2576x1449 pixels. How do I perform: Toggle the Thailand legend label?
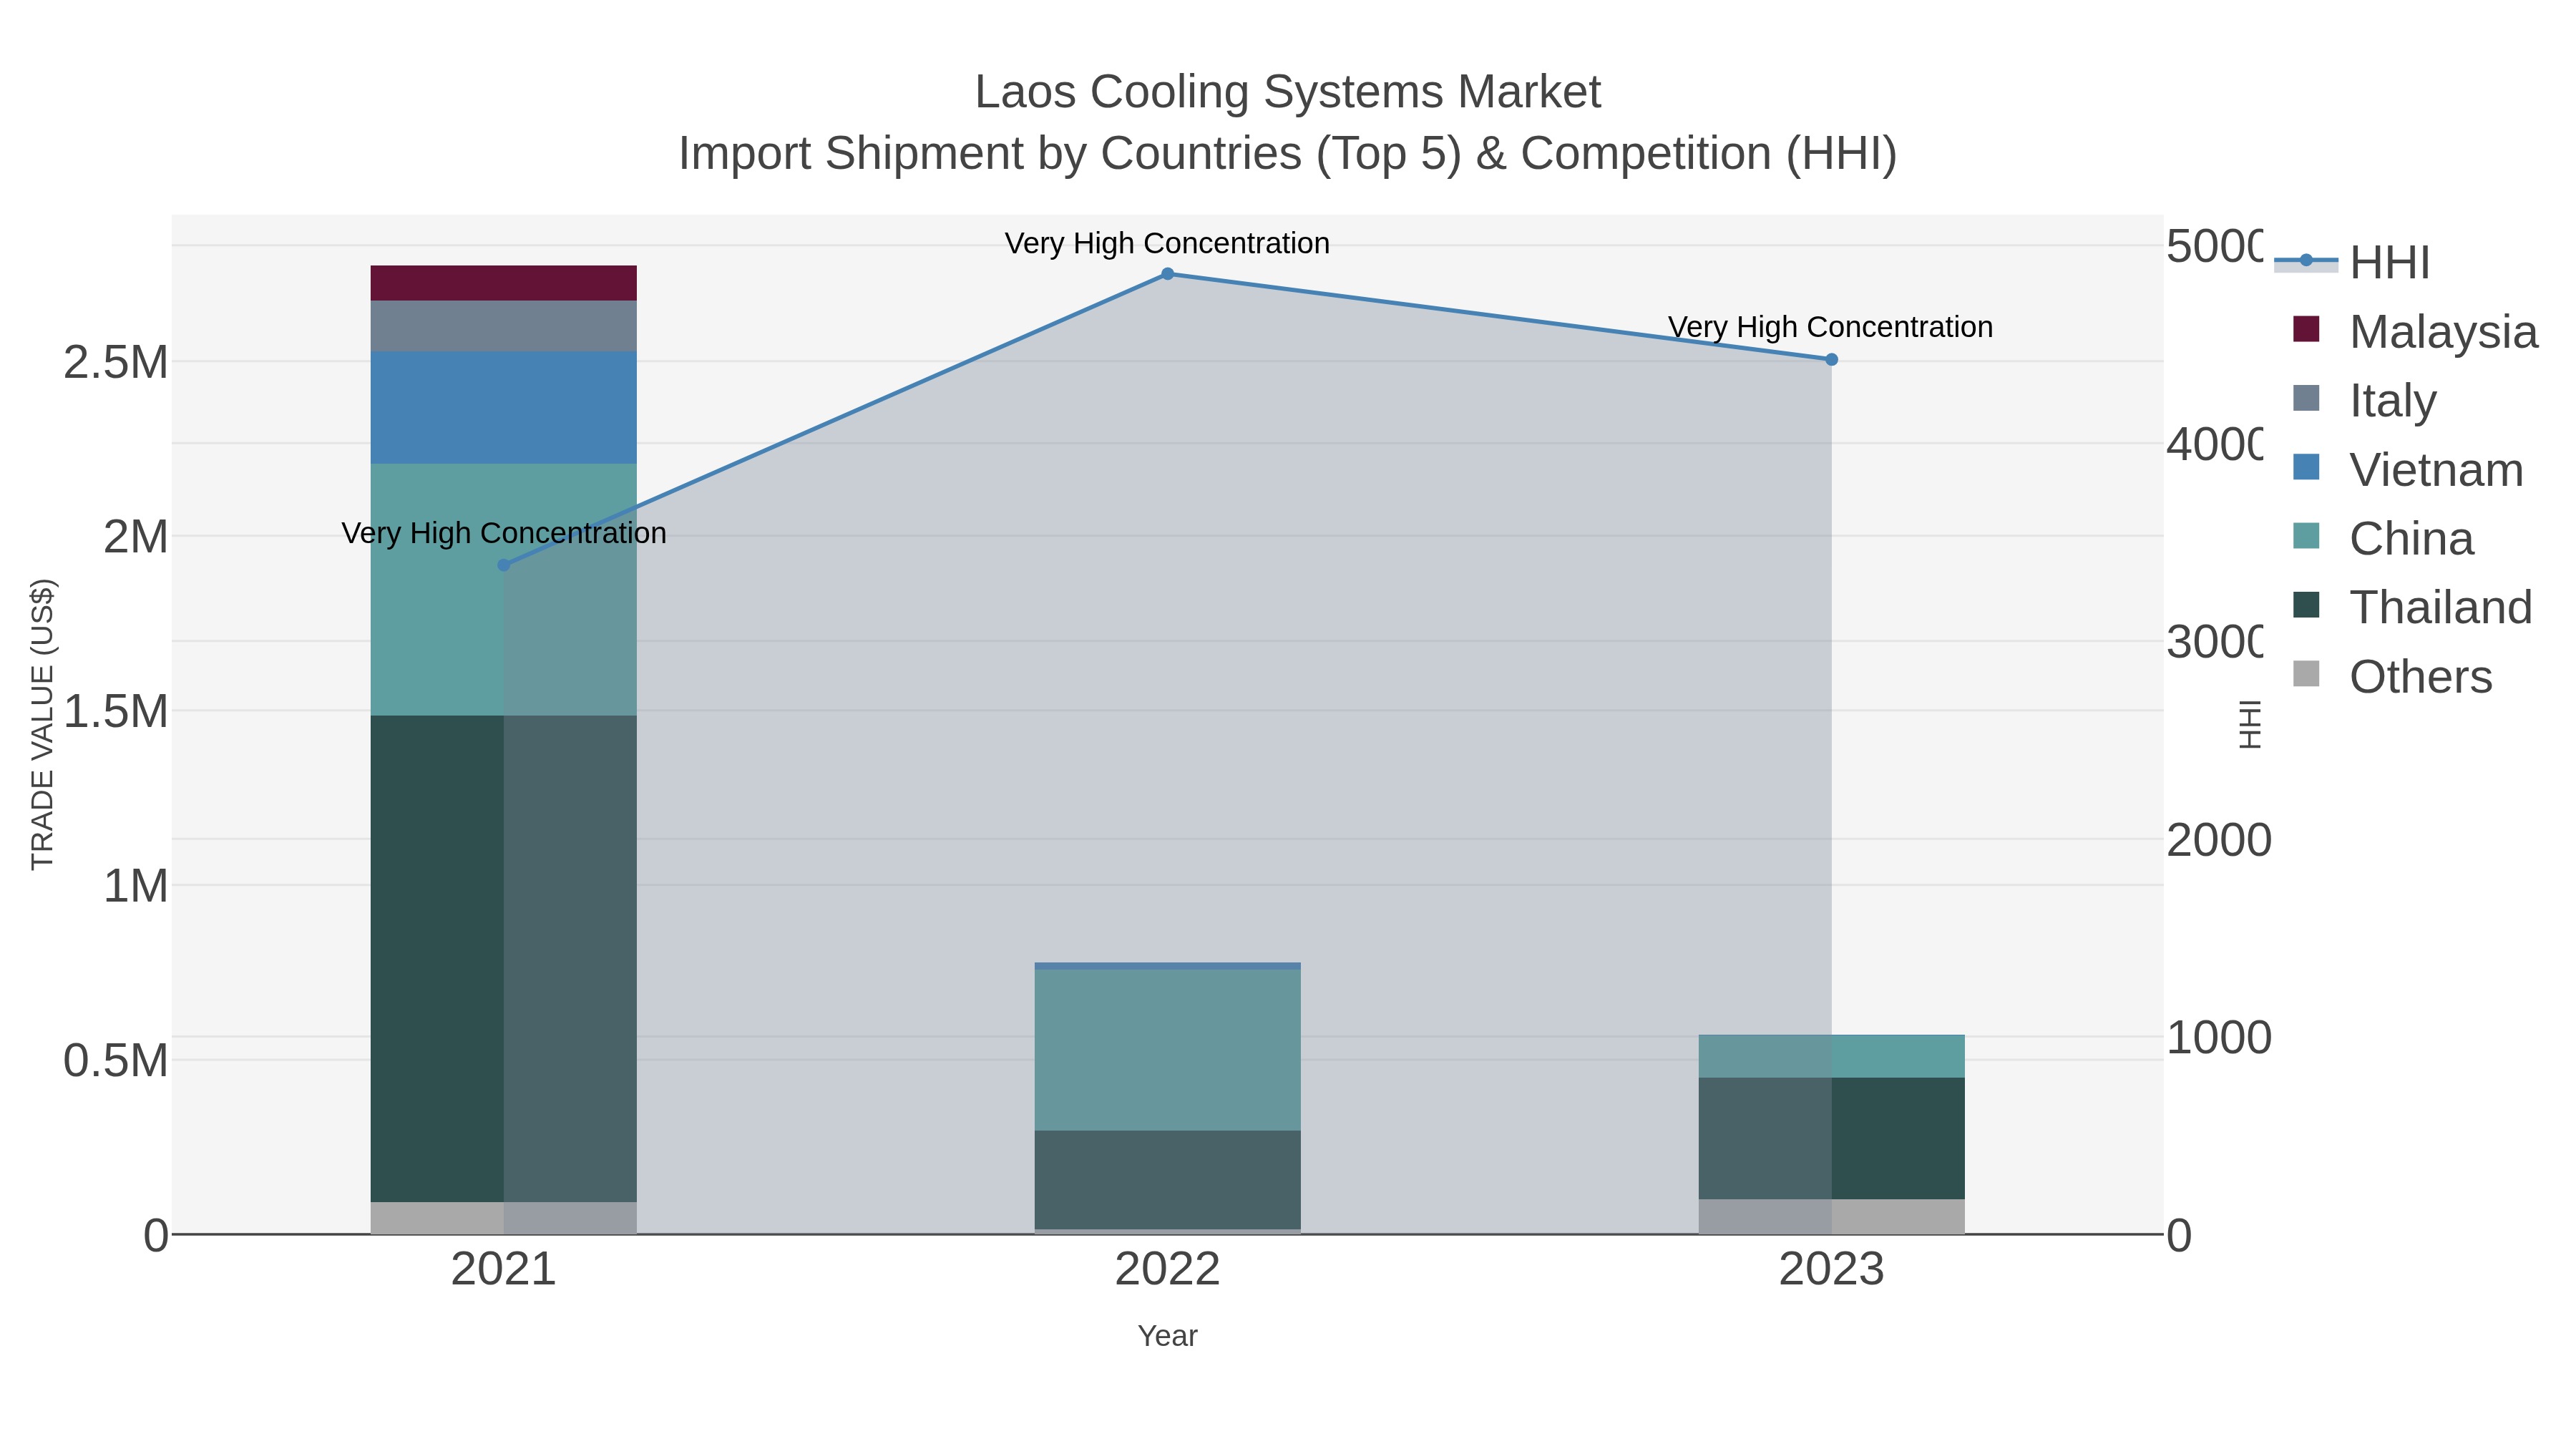tap(2441, 607)
